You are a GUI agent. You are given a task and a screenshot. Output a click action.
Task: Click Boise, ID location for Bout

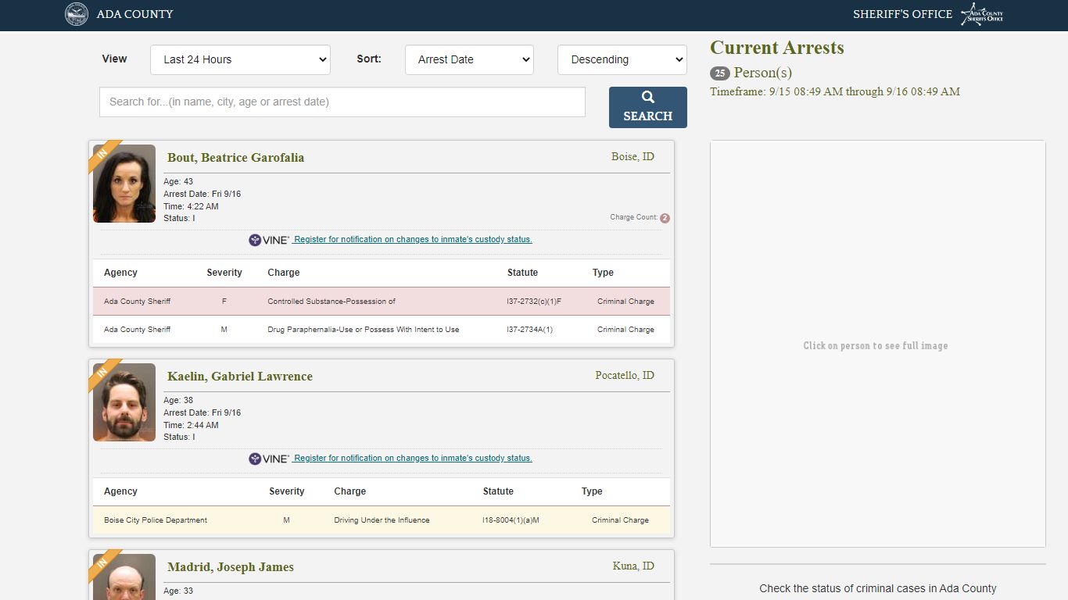coord(633,157)
